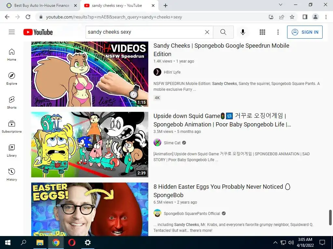Open the Slime Cat channel name link
This screenshot has height=249, width=333.
[x=172, y=143]
